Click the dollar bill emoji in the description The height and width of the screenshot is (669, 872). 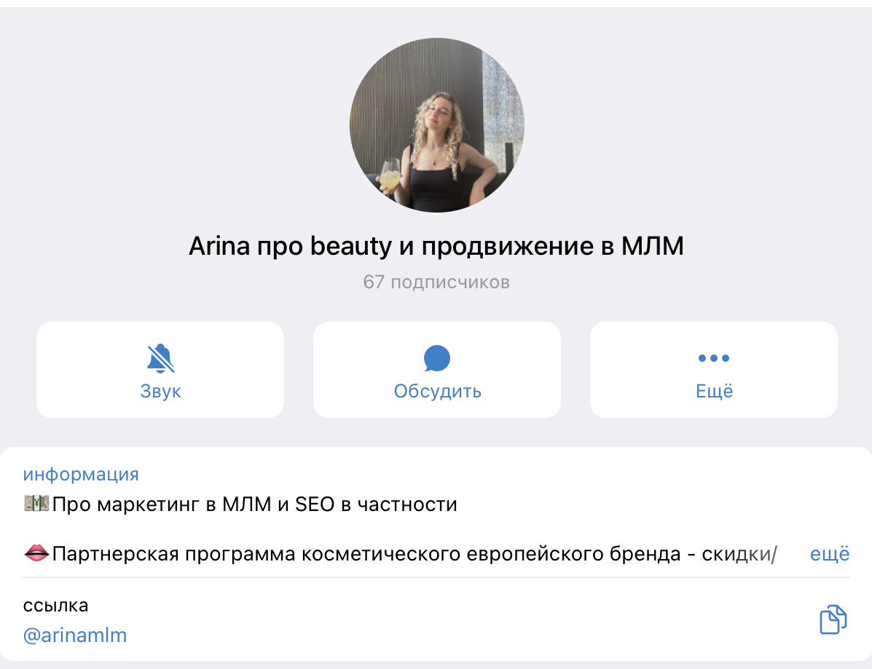(x=35, y=503)
